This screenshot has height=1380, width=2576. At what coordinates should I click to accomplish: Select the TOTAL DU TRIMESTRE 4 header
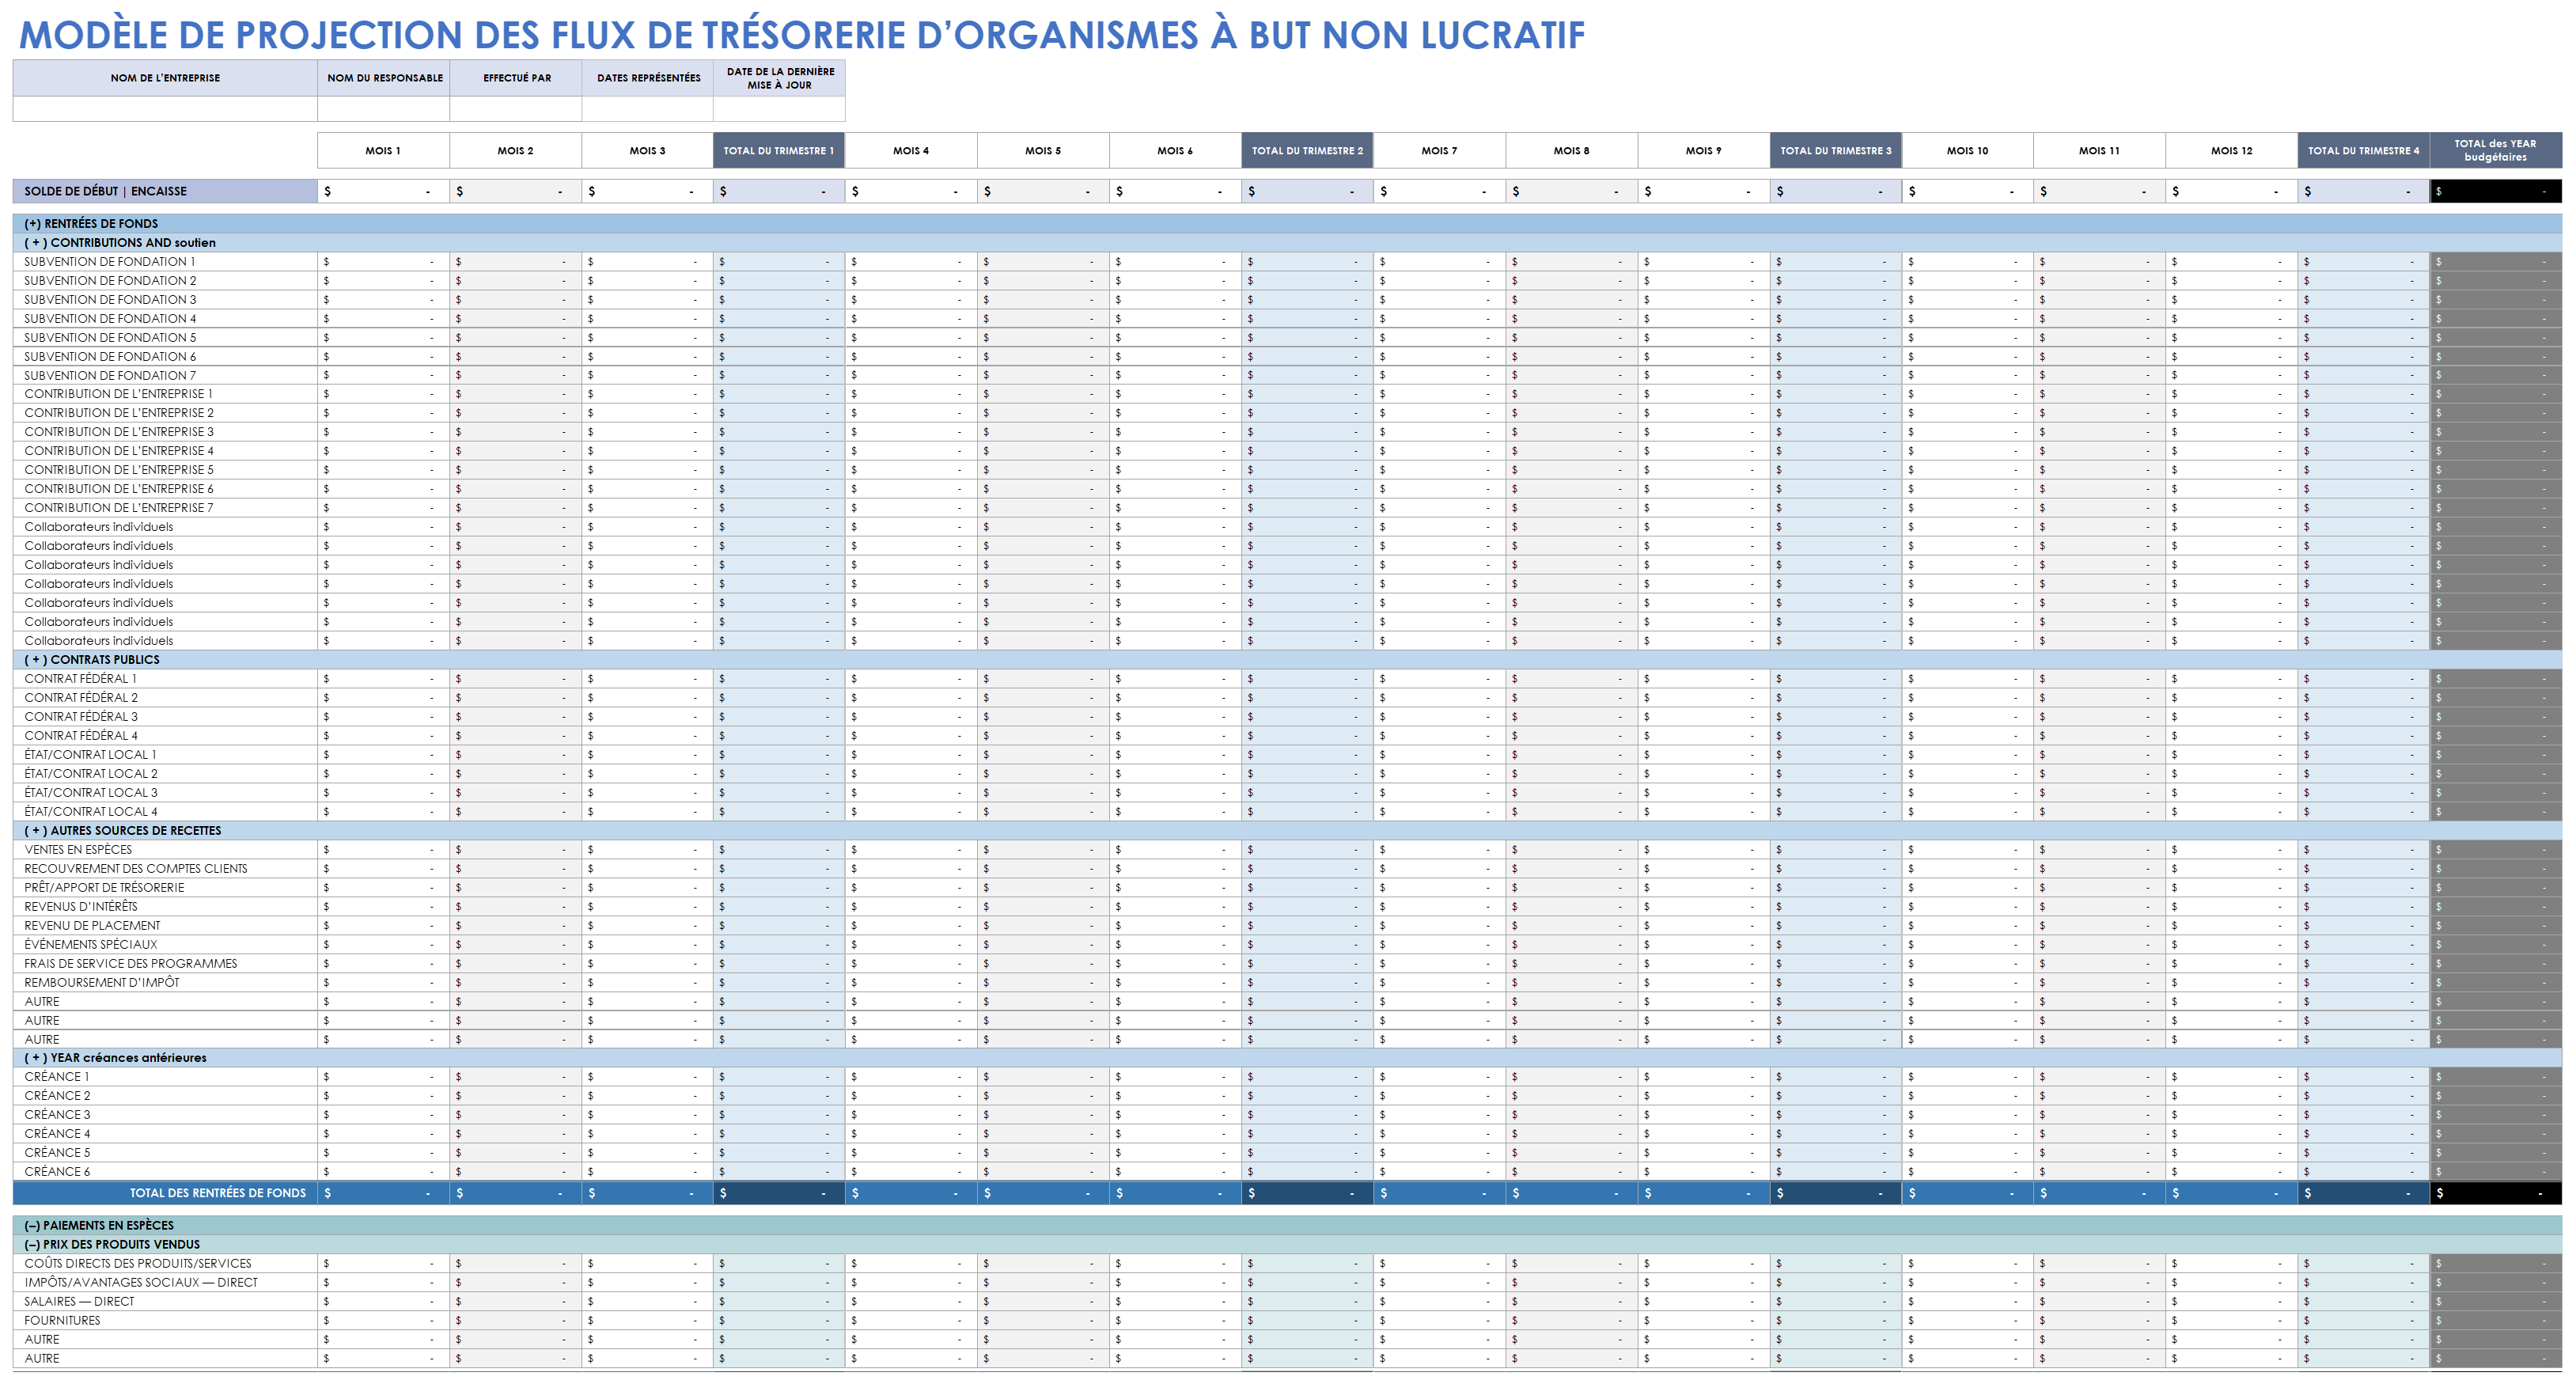pos(2363,150)
